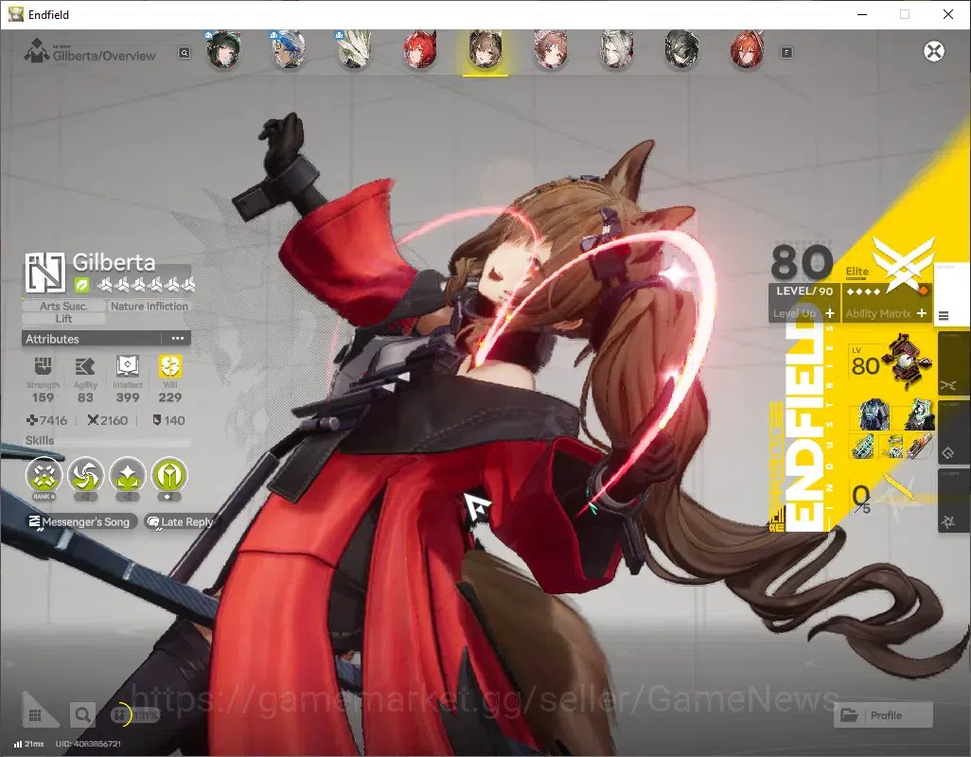This screenshot has height=757, width=971.
Task: Open the Messenger's Song talent
Action: (x=79, y=521)
